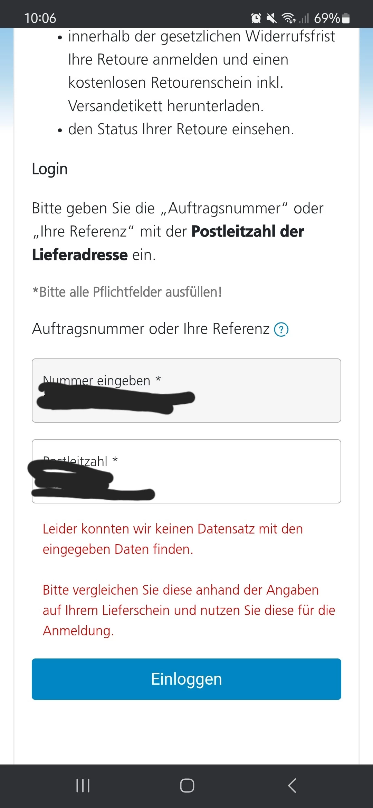This screenshot has width=373, height=808.
Task: Tap the 'den Status Ihrer Retoure einsehen' bullet
Action: (181, 129)
